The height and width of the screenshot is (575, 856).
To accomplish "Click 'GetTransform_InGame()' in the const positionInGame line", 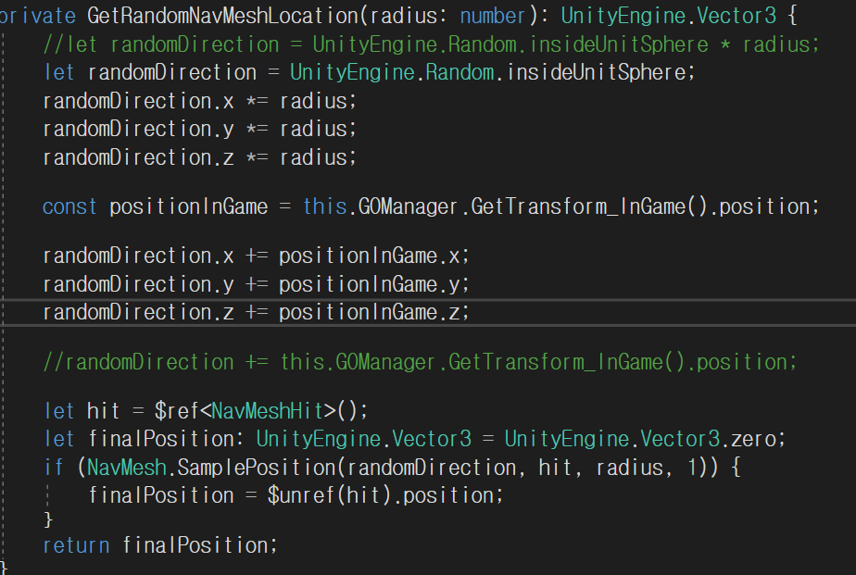I will pos(589,206).
